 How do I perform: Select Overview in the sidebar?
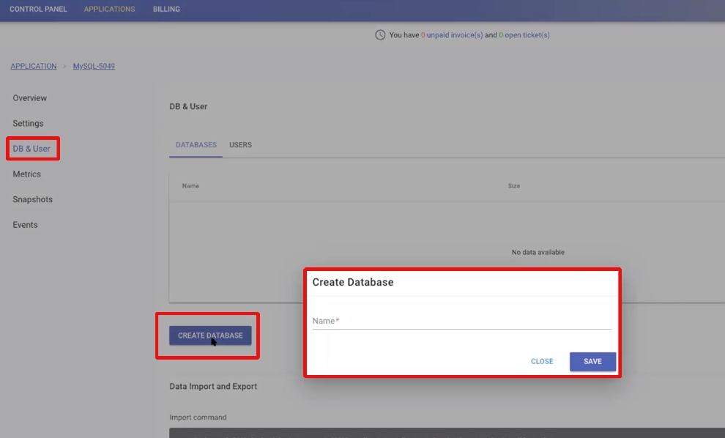[x=29, y=98]
